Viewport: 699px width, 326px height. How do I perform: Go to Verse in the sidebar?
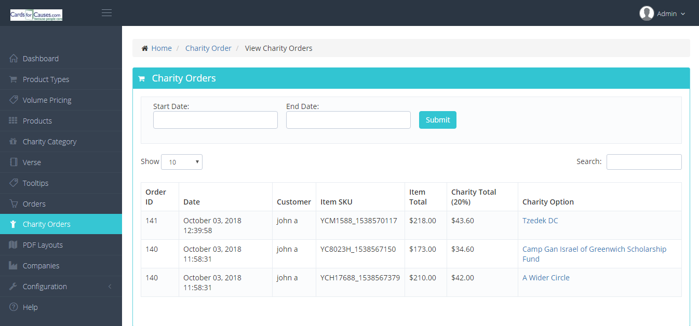32,162
